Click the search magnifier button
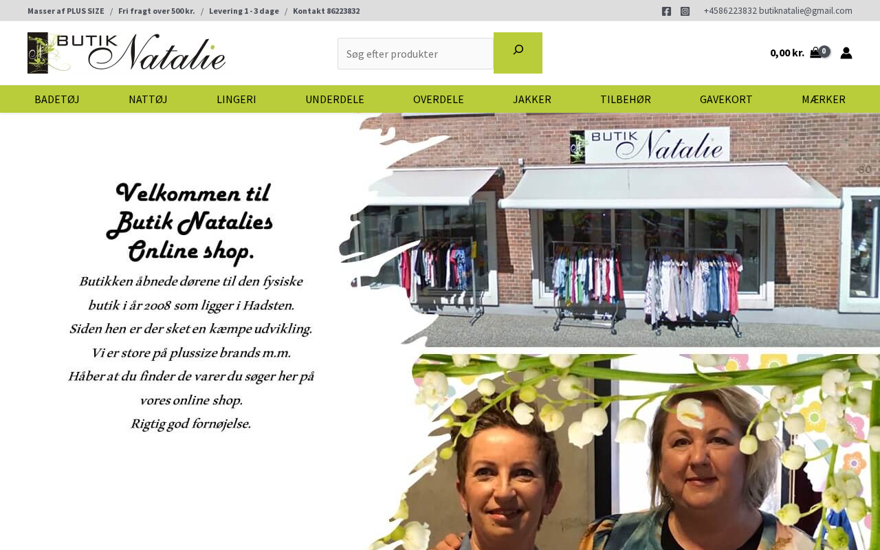Image resolution: width=880 pixels, height=550 pixels. 518,53
